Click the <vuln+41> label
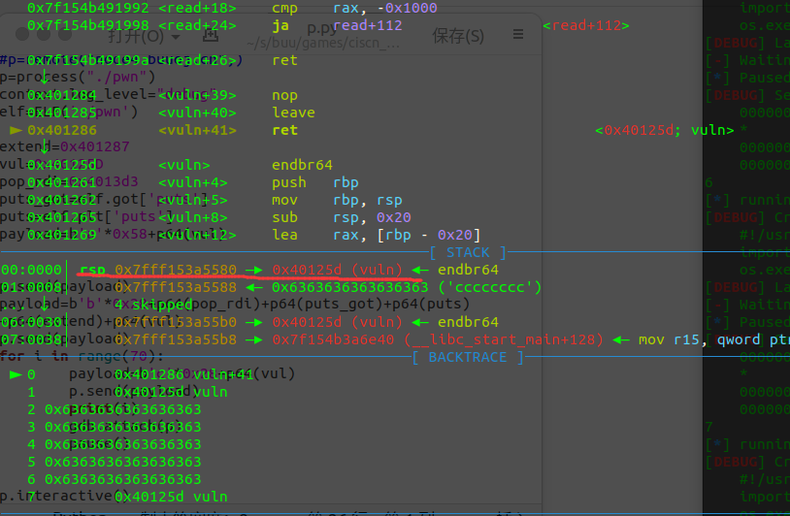This screenshot has height=516, width=790. (197, 130)
